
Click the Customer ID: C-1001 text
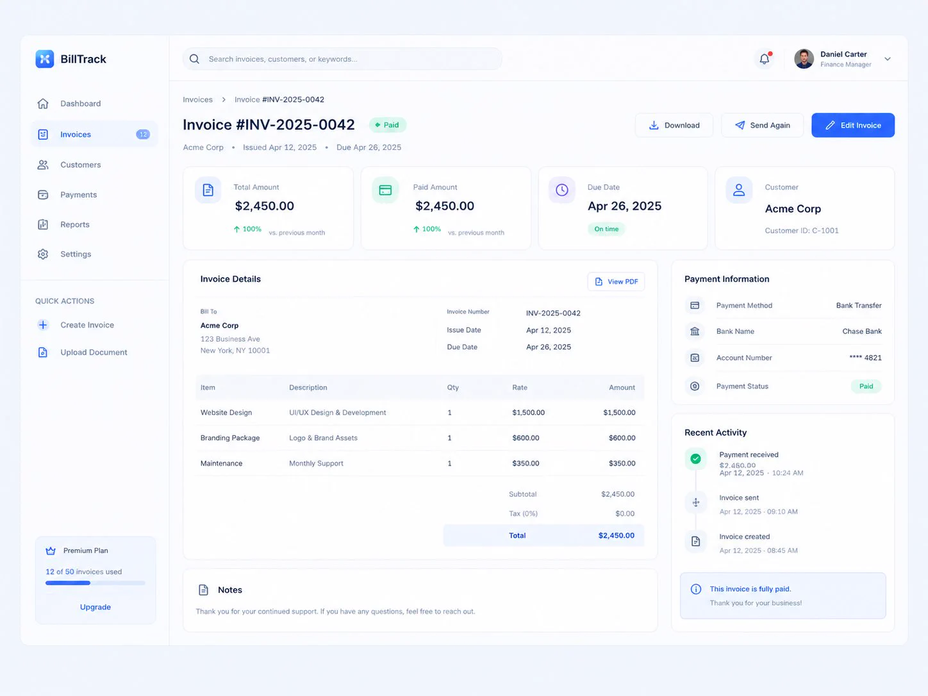tap(802, 231)
